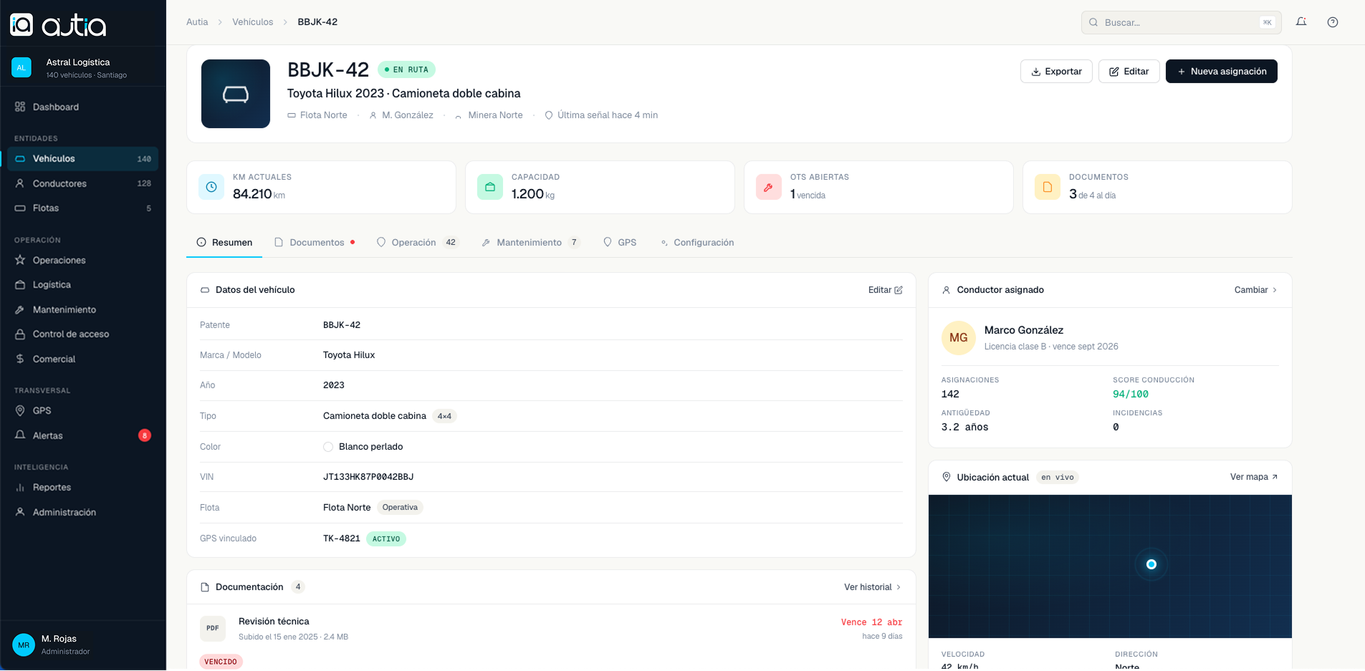
Task: Click the Exportar button
Action: [1056, 72]
